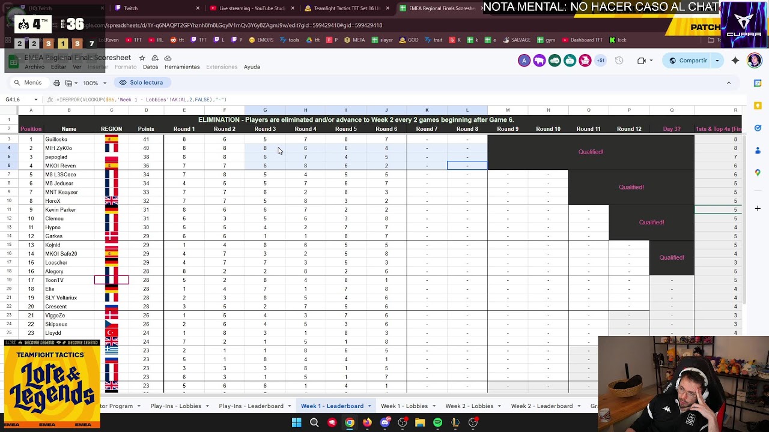
Task: Open the Play-Ins - Lobbies tab menu arrow
Action: coord(207,406)
